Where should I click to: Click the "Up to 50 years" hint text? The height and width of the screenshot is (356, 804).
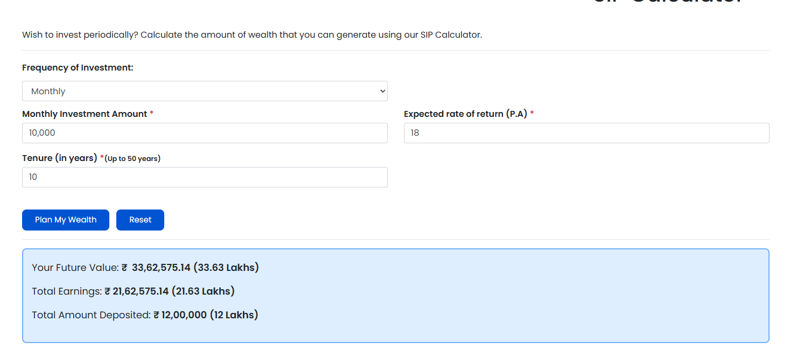coord(132,159)
